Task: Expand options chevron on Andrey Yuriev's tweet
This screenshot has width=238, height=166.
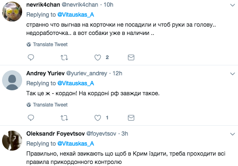Action: click(233, 74)
